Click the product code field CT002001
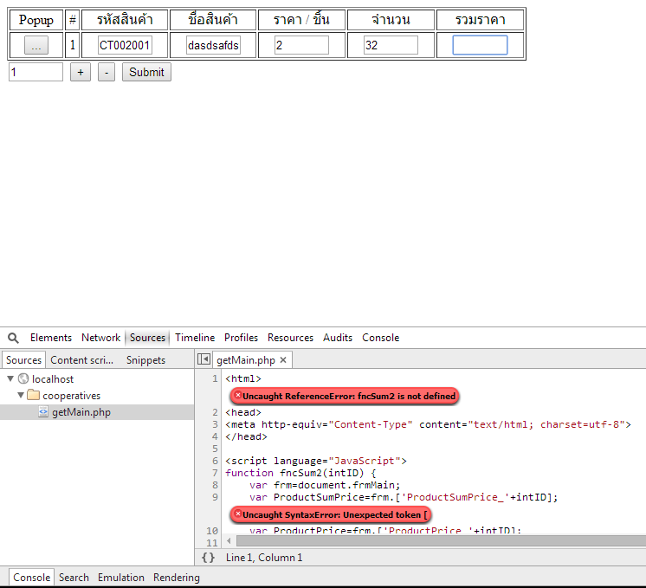This screenshot has height=588, width=646. coord(125,45)
